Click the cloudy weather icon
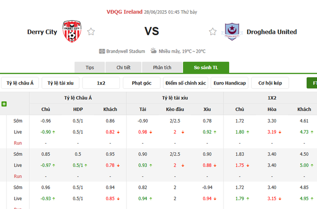 click(154, 51)
